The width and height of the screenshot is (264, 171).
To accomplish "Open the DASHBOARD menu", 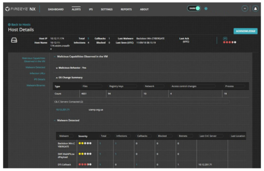I will coord(56,9).
